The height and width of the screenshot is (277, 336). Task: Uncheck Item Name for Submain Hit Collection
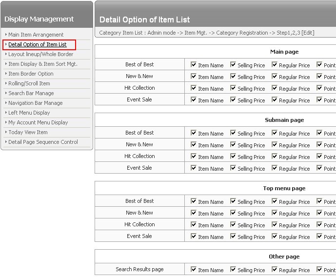tap(194, 156)
